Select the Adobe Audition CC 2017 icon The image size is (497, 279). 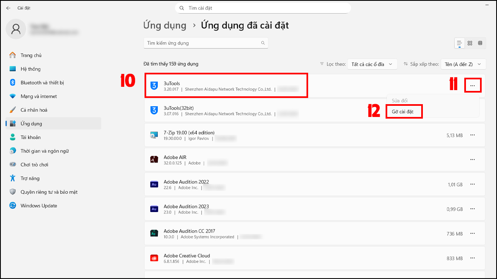[154, 234]
